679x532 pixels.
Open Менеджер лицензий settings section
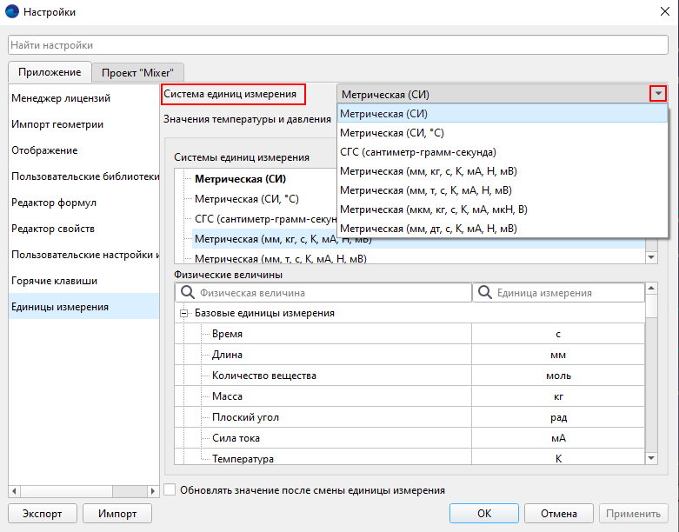tap(61, 98)
